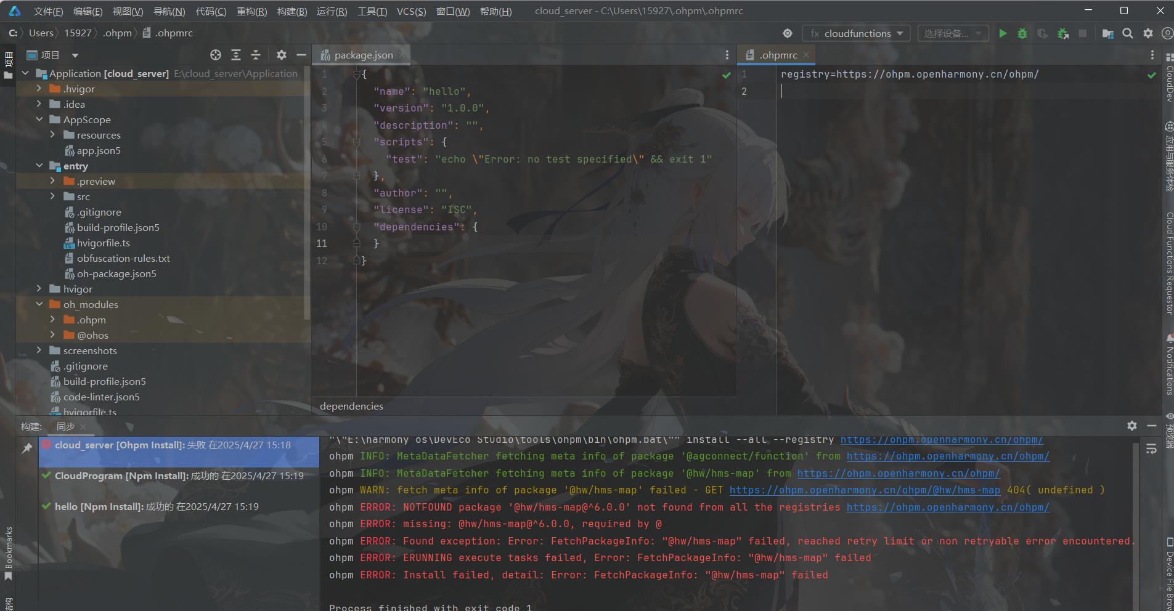The width and height of the screenshot is (1174, 611).
Task: Pin the build tab with pushpin icon
Action: pyautogui.click(x=27, y=448)
